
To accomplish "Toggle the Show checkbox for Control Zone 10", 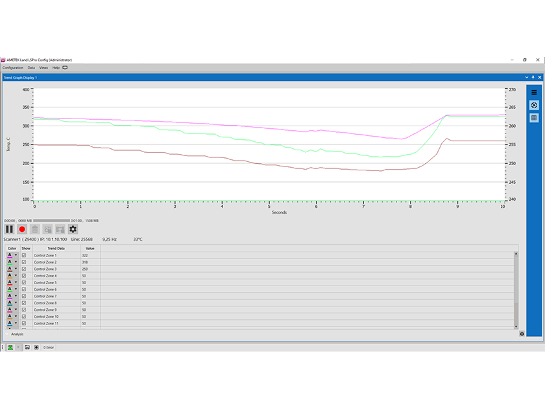I will (x=24, y=316).
